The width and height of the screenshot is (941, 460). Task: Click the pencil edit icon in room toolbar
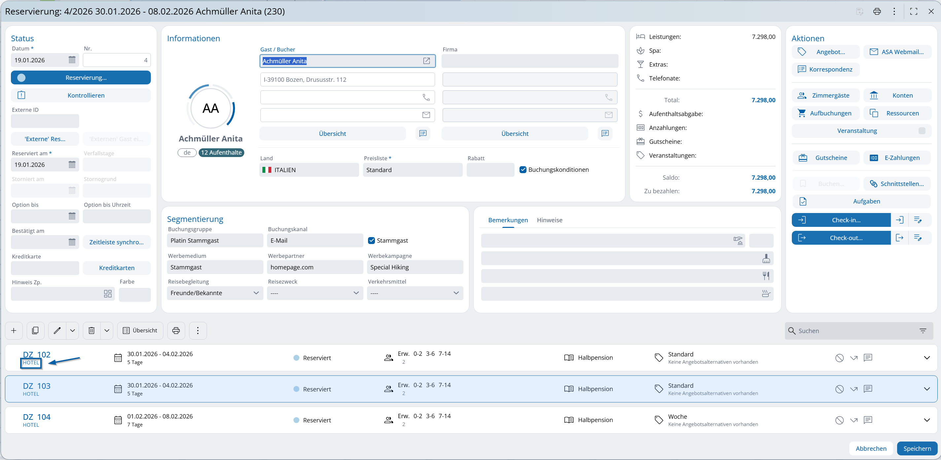pos(57,330)
